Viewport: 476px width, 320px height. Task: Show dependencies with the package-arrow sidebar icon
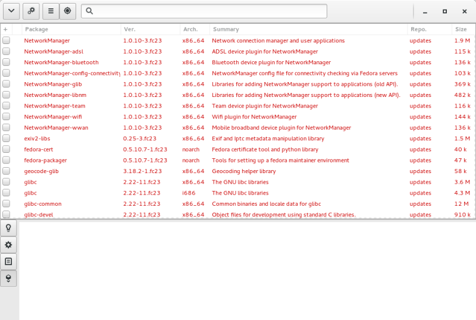8,278
